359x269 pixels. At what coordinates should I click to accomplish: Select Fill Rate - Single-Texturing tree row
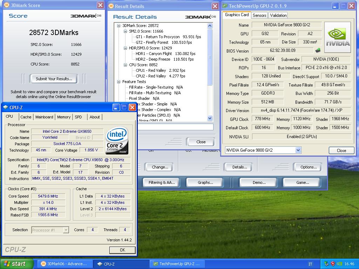pyautogui.click(x=156, y=87)
